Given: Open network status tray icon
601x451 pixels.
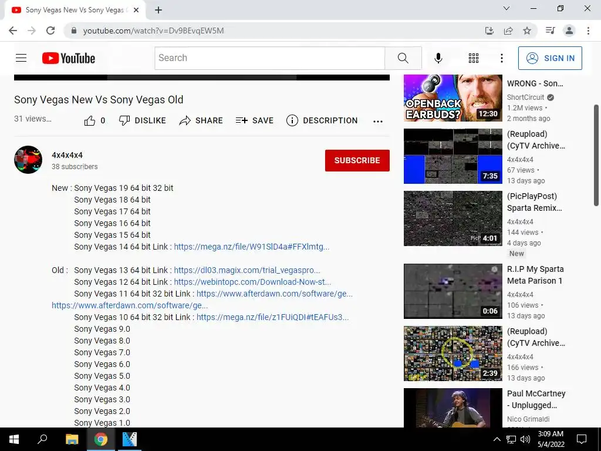Looking at the screenshot, I should click(511, 439).
